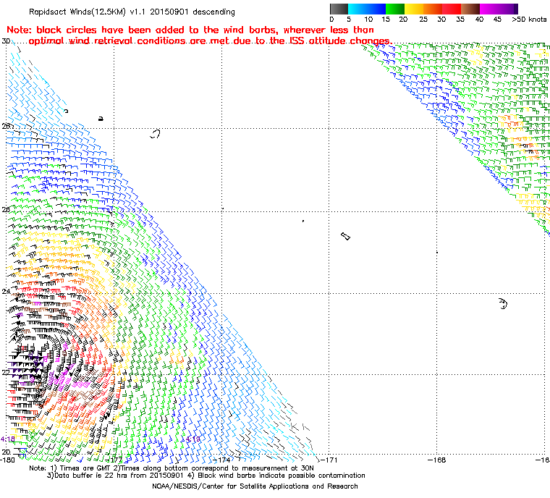
Task: Click the gray 0-5 knots color segment
Action: coord(339,9)
